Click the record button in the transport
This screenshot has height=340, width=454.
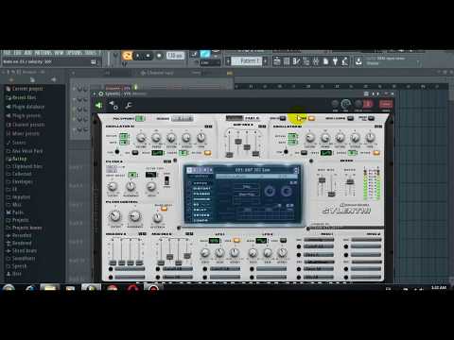(159, 56)
